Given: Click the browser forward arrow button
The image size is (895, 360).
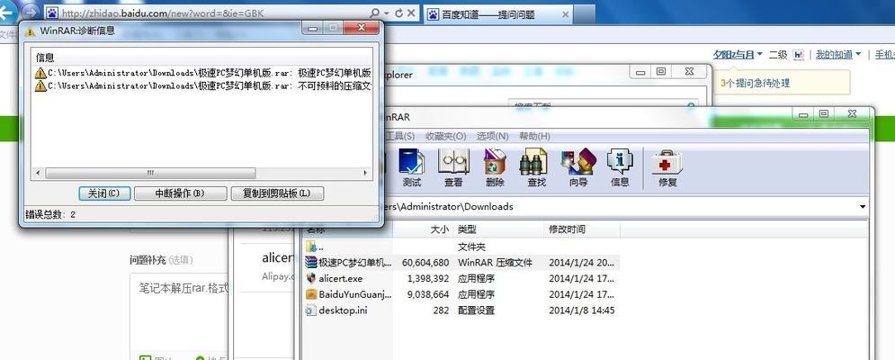Looking at the screenshot, I should click(x=31, y=12).
